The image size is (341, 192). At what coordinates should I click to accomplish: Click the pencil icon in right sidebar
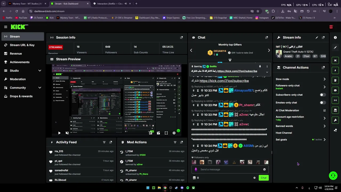click(x=335, y=47)
